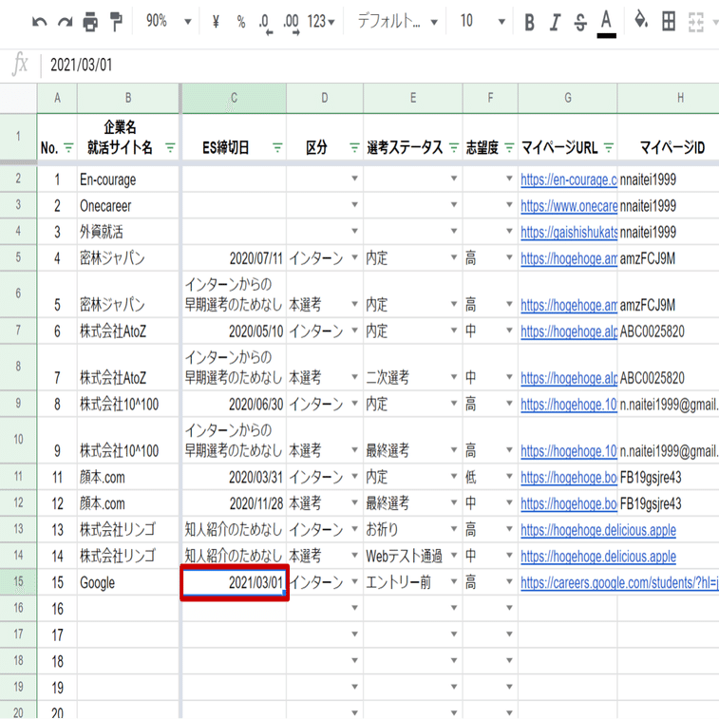Select the マイページID header cell

tap(668, 136)
